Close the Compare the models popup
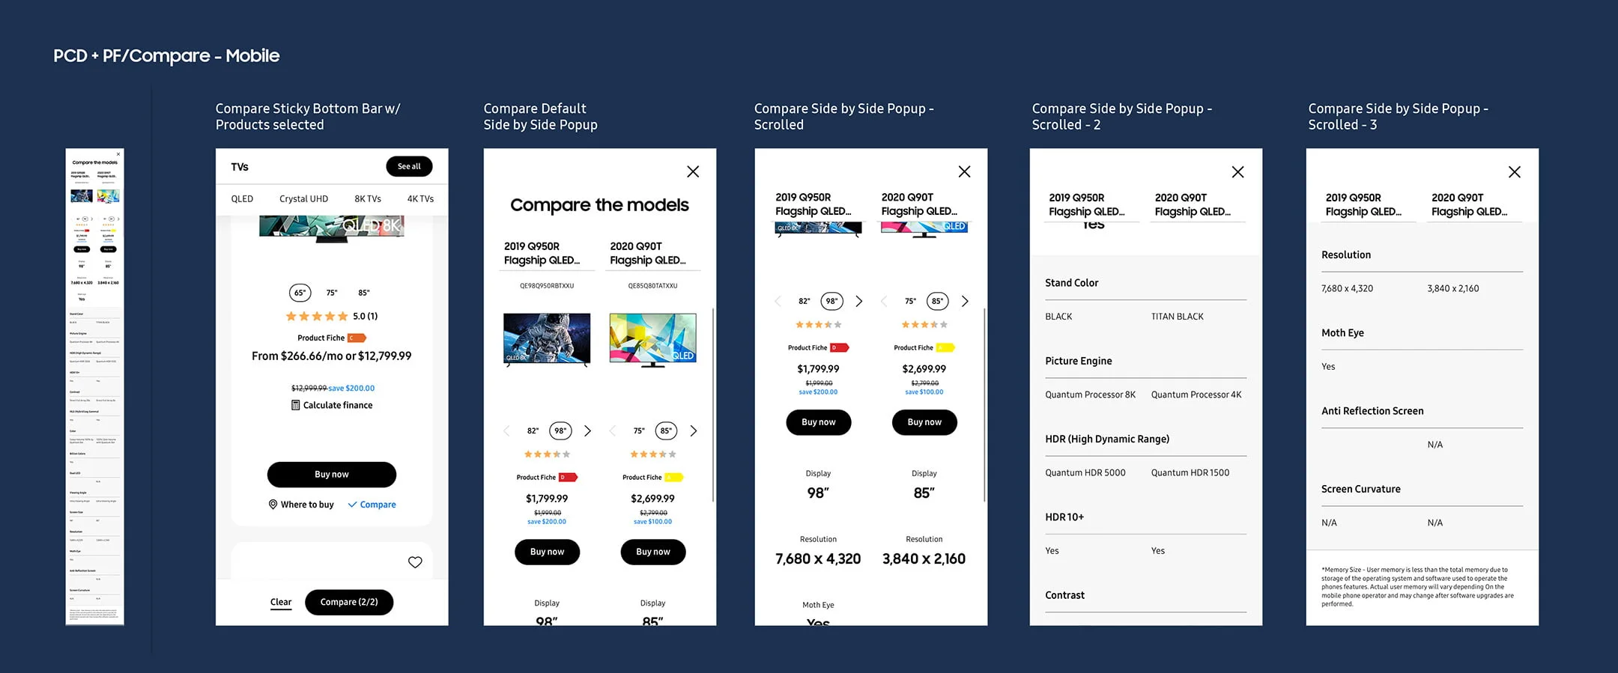The width and height of the screenshot is (1618, 673). coord(693,171)
